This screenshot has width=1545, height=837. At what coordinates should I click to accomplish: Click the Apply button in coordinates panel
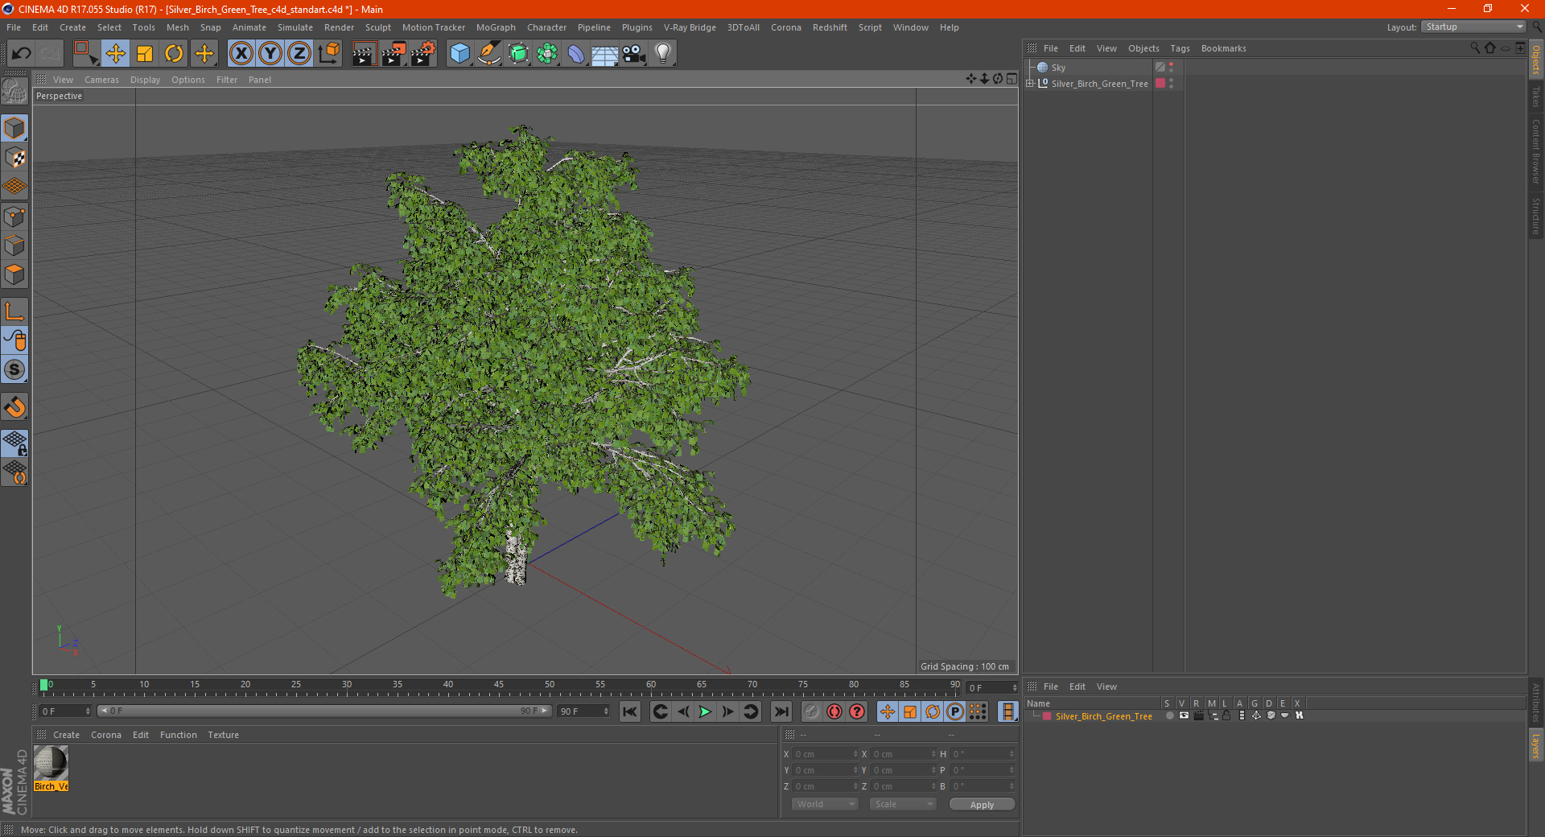[982, 805]
